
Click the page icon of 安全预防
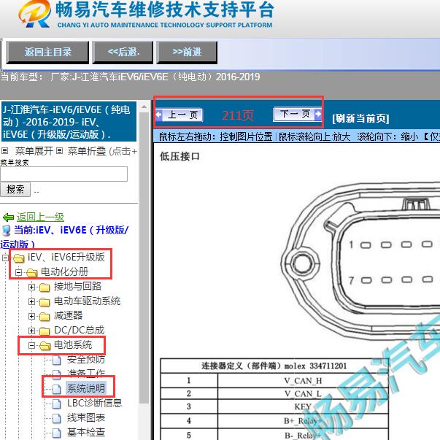click(57, 360)
